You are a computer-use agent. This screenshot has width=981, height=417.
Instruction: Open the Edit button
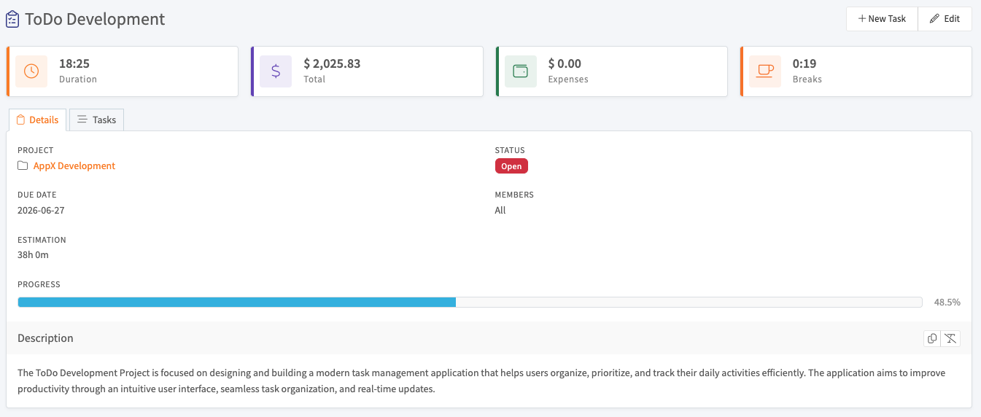[945, 19]
